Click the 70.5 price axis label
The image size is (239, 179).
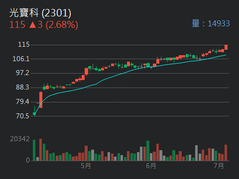(22, 116)
